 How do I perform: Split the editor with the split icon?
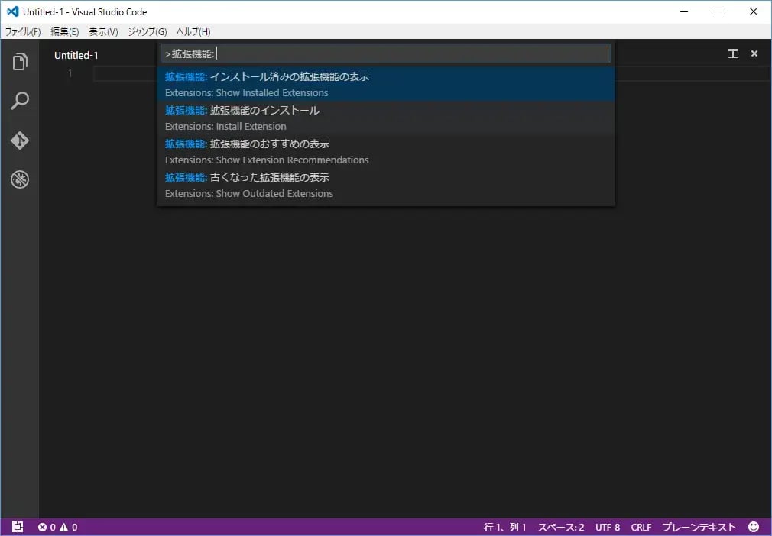click(732, 53)
